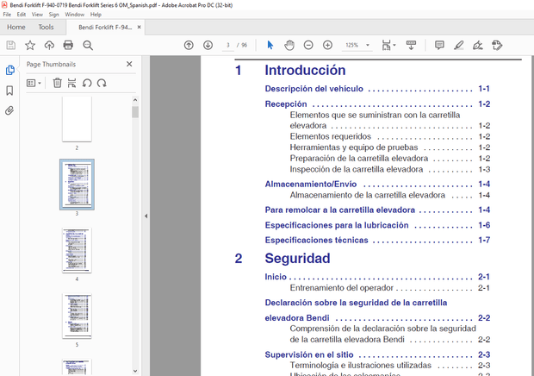Click 'Inspección de la carretilla elevadora' entry
Viewport: 534px width, 376px height.
tap(357, 169)
